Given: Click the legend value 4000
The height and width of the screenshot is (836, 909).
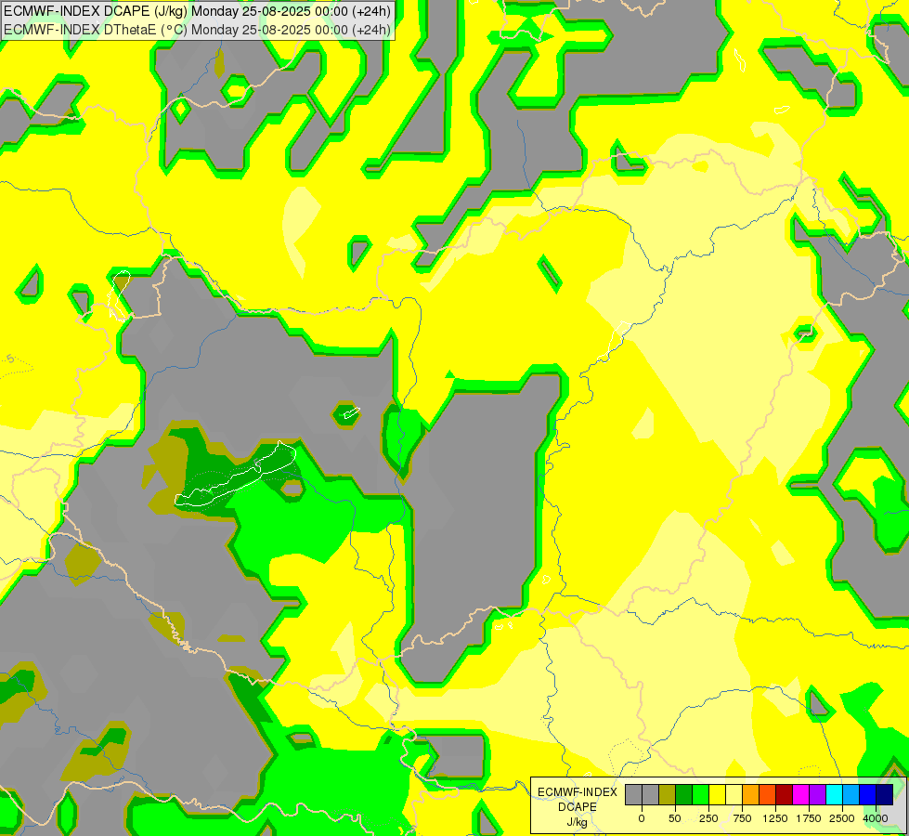Looking at the screenshot, I should [x=876, y=818].
